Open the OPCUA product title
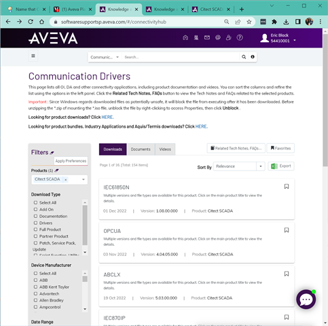The image size is (328, 326). pyautogui.click(x=112, y=231)
